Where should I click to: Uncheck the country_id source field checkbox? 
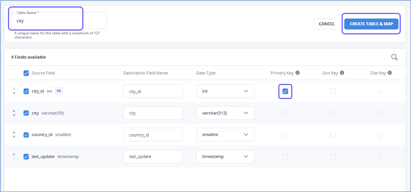pos(26,135)
